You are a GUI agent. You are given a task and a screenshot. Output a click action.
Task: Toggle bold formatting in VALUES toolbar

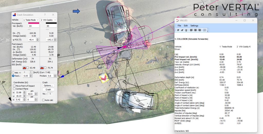tap(178, 30)
